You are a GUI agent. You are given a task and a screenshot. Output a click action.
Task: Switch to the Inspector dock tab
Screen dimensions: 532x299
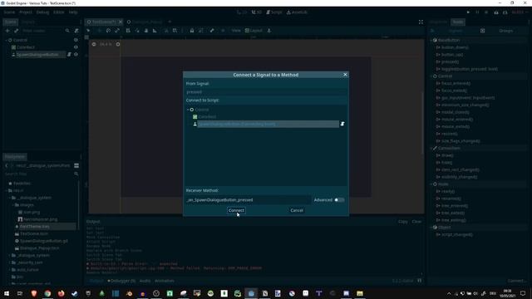point(439,22)
